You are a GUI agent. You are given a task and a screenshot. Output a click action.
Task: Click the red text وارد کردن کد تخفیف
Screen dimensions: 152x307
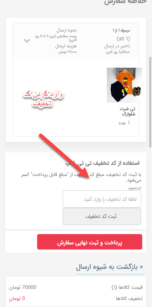pyautogui.click(x=43, y=99)
